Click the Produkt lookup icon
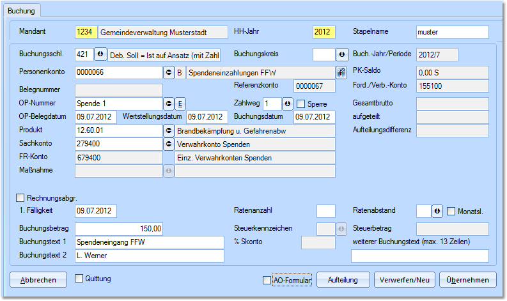507x301 pixels. tap(169, 130)
